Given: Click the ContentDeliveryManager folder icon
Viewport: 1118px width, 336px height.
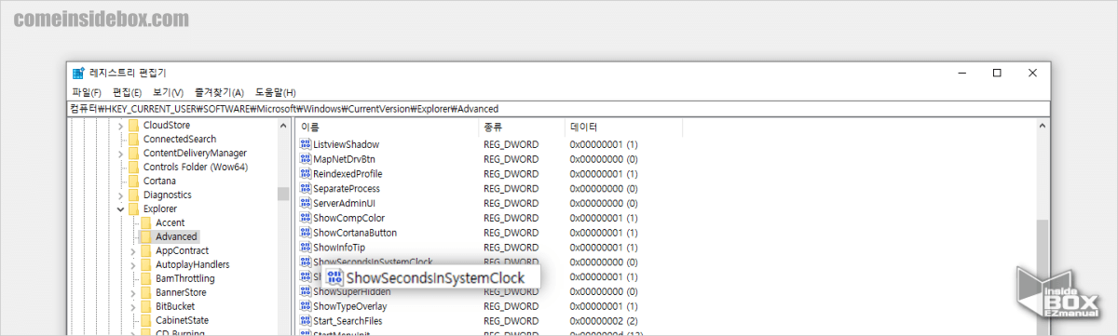Looking at the screenshot, I should (x=133, y=154).
